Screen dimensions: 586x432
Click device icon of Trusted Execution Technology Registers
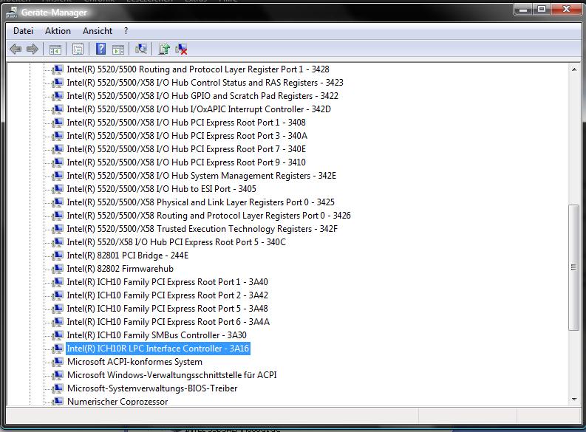(x=58, y=229)
